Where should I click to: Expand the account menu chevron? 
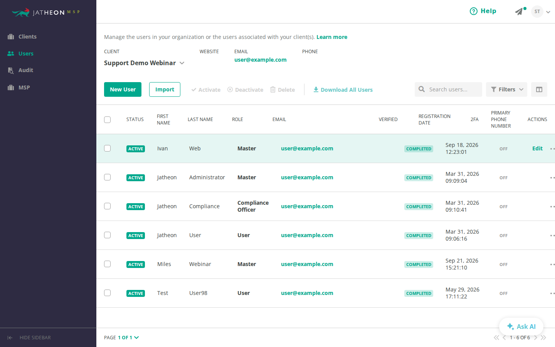coord(548,12)
